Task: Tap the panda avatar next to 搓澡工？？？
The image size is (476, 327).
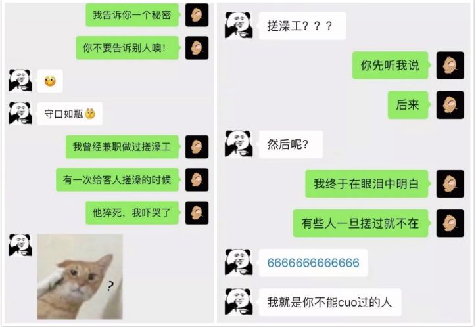Action: 239,26
